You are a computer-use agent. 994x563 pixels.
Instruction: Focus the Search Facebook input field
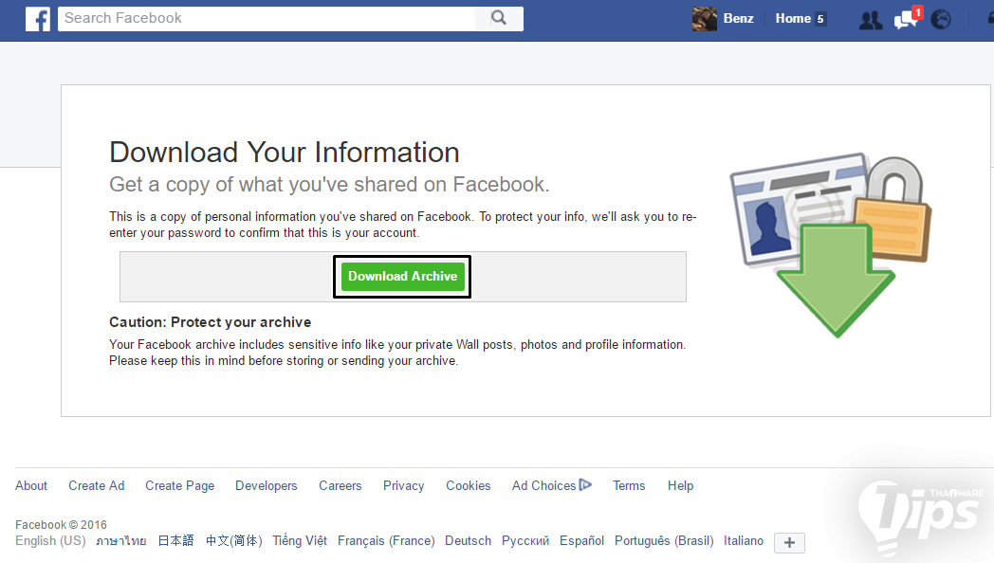(267, 18)
